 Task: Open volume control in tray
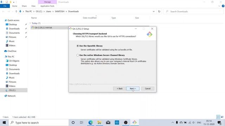pyautogui.click(x=194, y=122)
